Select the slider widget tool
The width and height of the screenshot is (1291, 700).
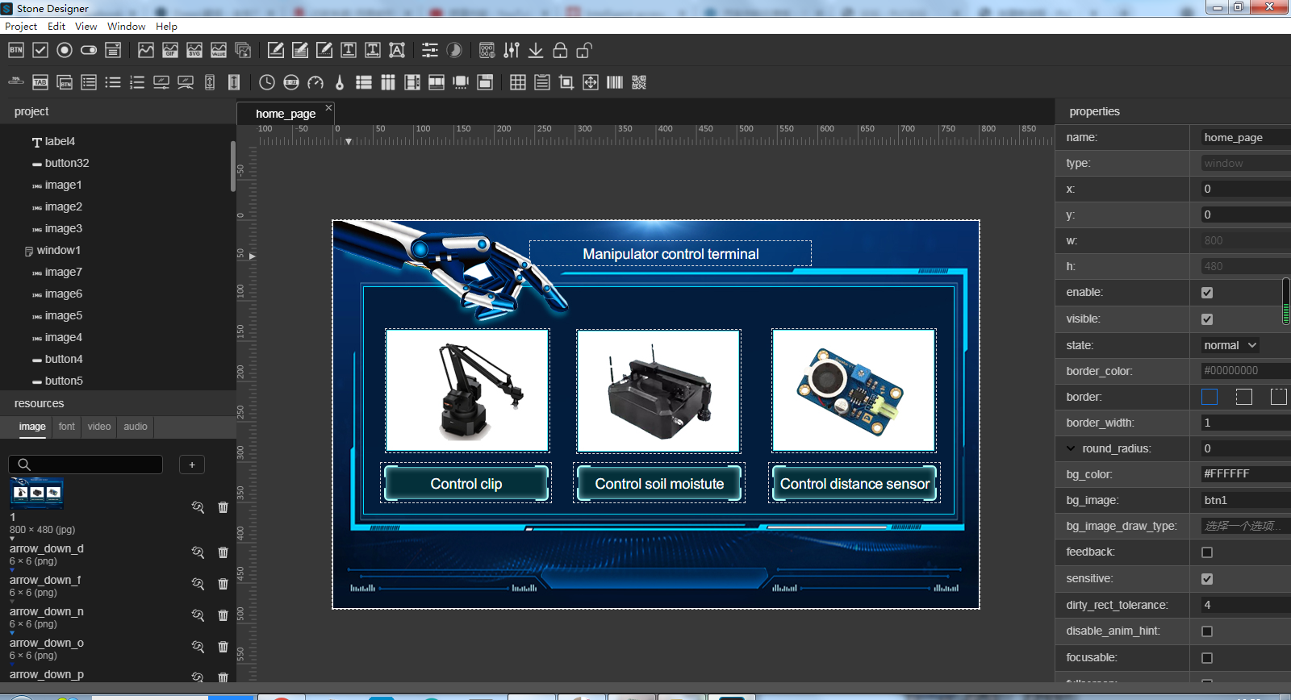pos(430,50)
